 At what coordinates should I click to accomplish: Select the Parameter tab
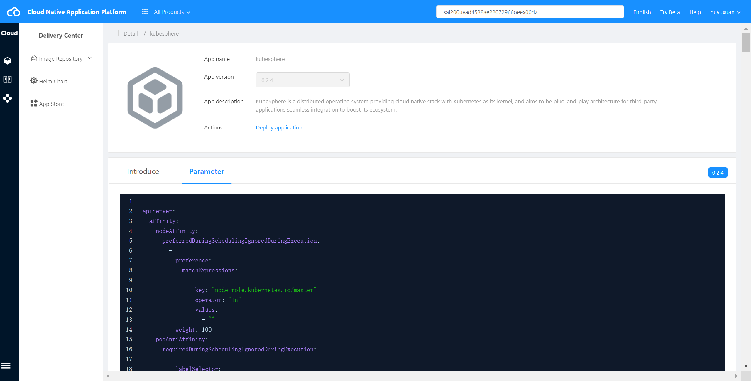[x=207, y=171]
